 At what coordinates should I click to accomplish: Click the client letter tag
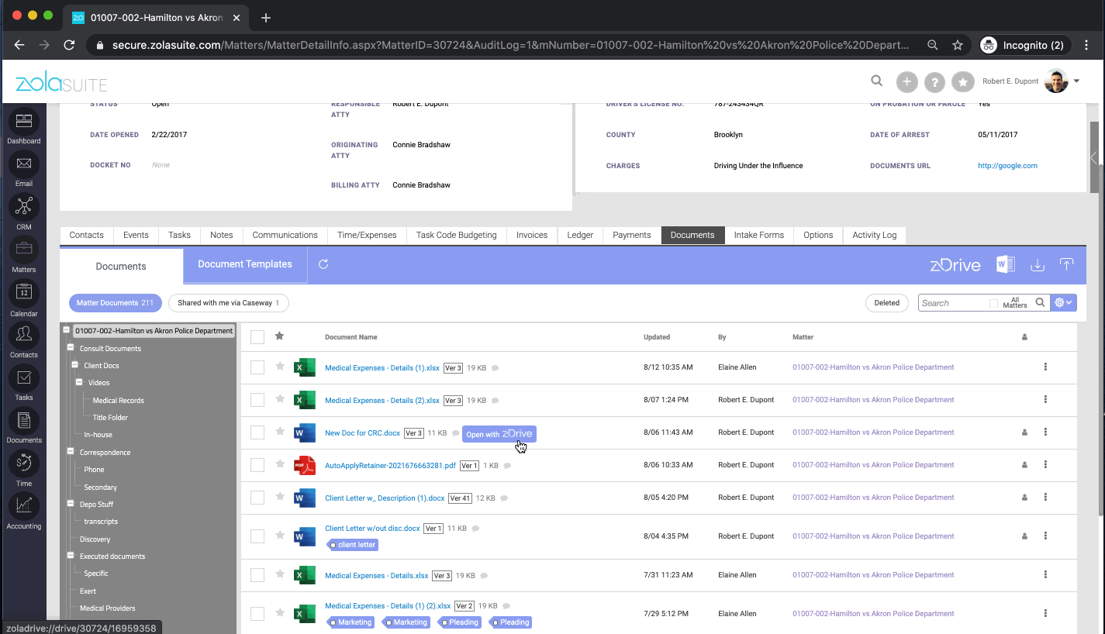point(353,545)
